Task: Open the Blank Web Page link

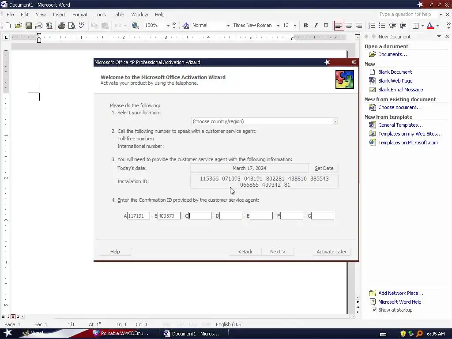Action: [395, 81]
